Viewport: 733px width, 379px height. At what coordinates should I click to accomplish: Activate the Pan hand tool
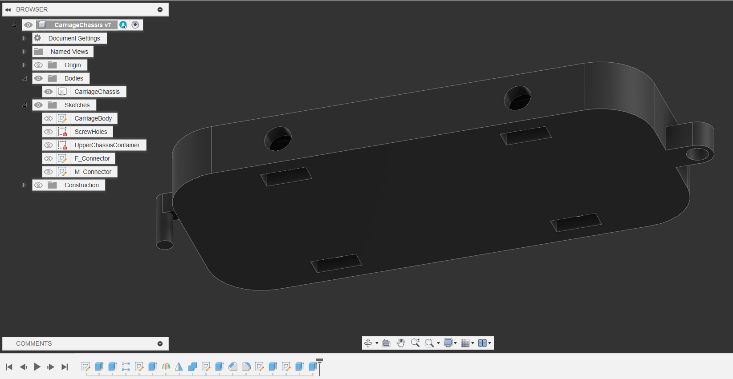pos(401,343)
